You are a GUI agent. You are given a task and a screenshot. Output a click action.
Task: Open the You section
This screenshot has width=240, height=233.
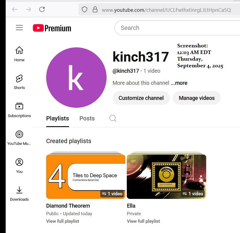click(19, 166)
